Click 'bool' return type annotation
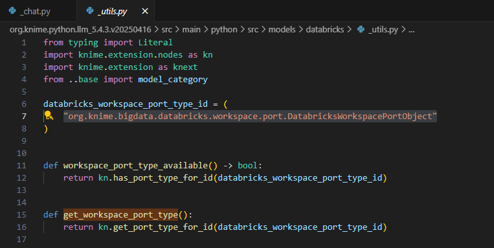This screenshot has width=494, height=248. 247,165
